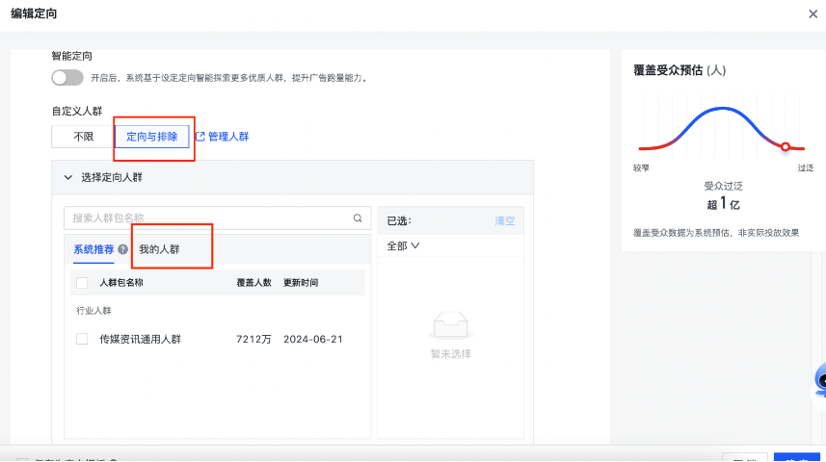Click the 覆盖人数 column header
The image size is (826, 462).
point(253,283)
